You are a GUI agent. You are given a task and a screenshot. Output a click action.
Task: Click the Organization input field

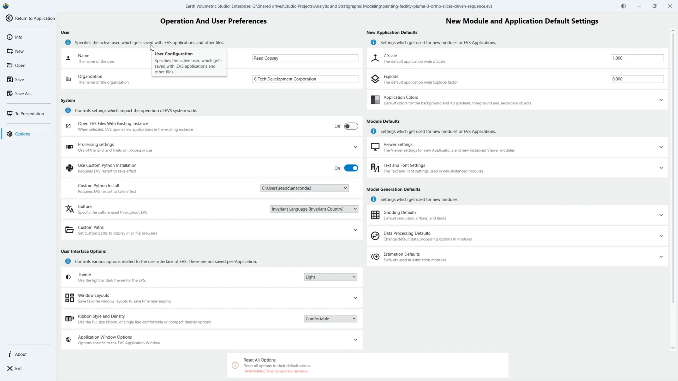(x=305, y=79)
